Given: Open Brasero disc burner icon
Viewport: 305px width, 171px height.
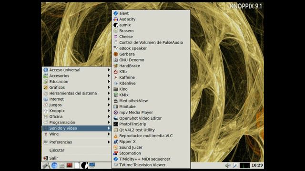Looking at the screenshot, I should pos(116,30).
